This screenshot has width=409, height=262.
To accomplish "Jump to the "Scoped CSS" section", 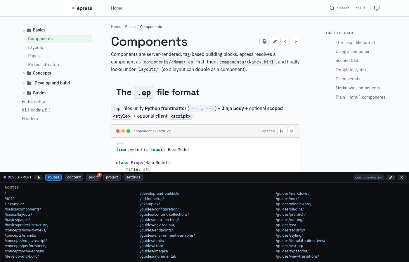I will point(347,61).
